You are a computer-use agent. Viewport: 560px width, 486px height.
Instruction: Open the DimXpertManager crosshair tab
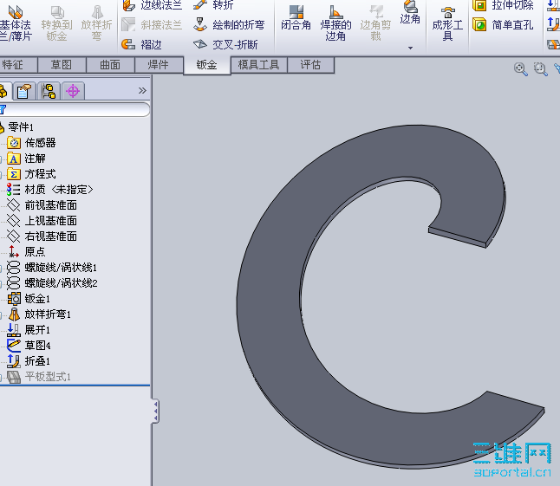coord(73,91)
